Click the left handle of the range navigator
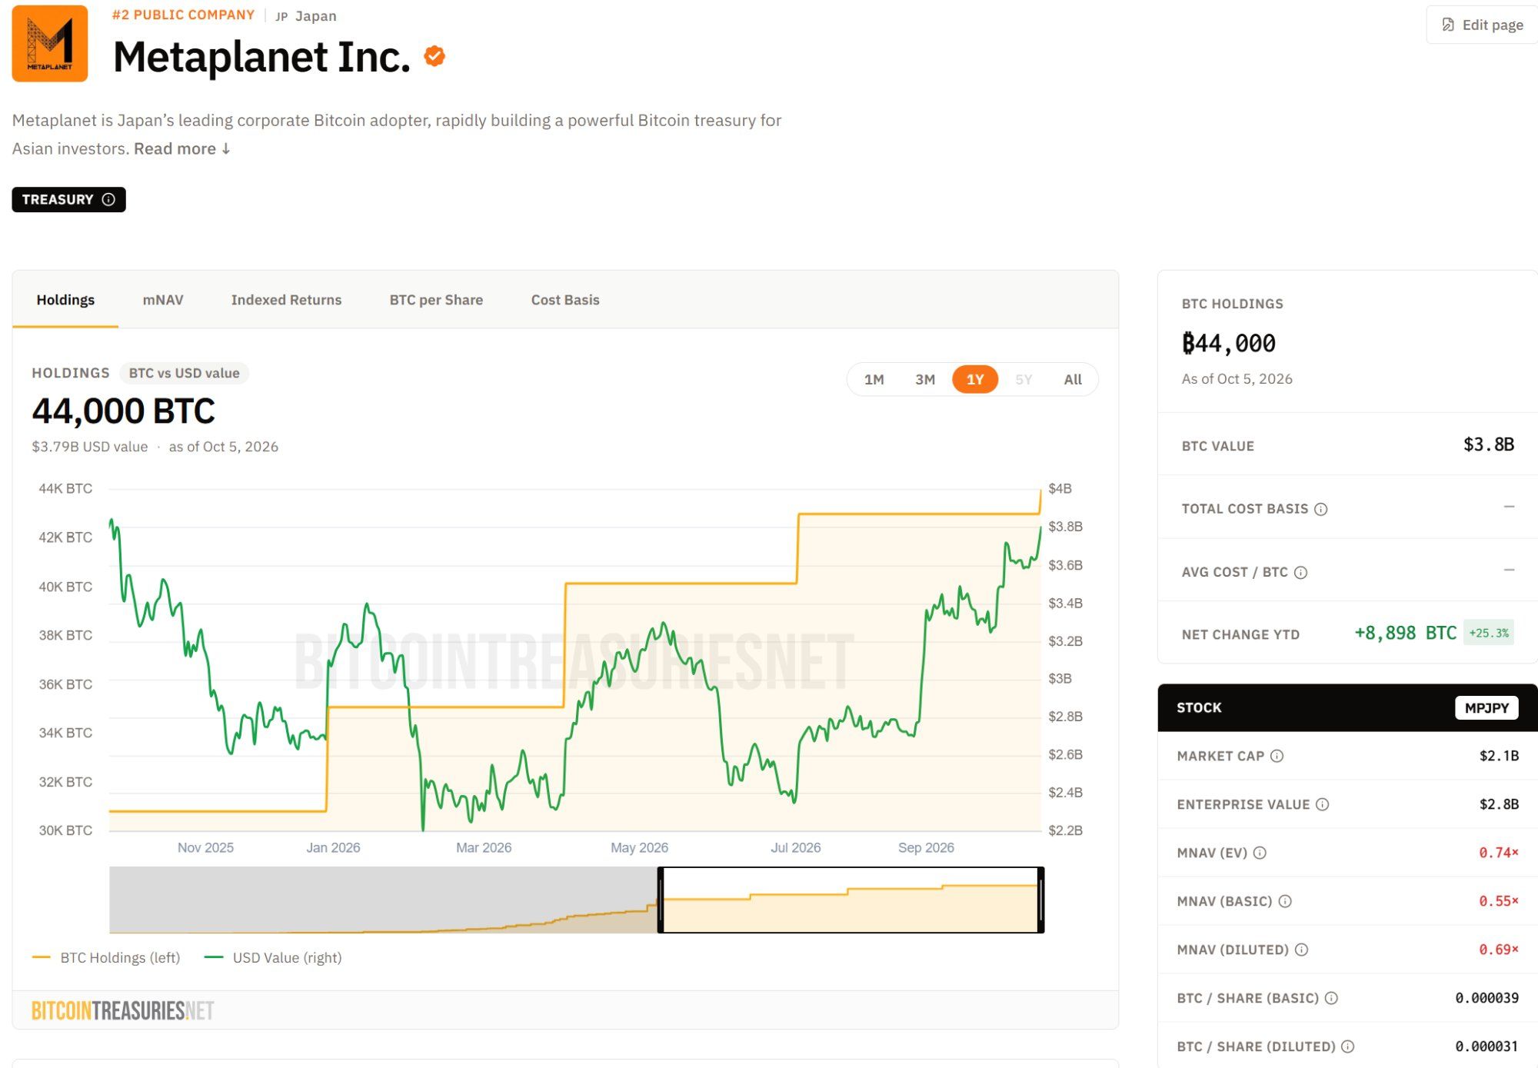The width and height of the screenshot is (1538, 1068). pos(661,900)
